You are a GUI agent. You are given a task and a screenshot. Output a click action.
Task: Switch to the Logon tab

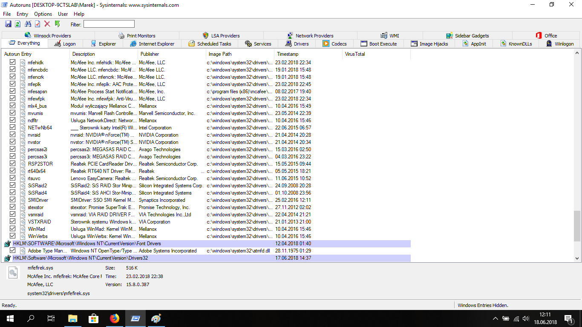[65, 44]
